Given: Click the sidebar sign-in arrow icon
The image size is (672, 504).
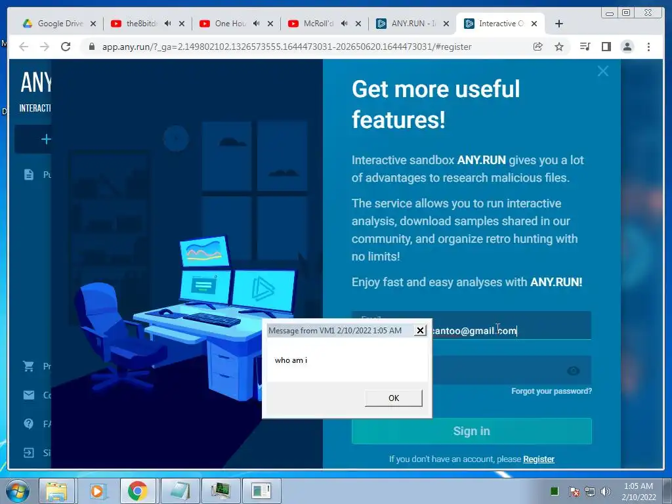Looking at the screenshot, I should tap(29, 453).
